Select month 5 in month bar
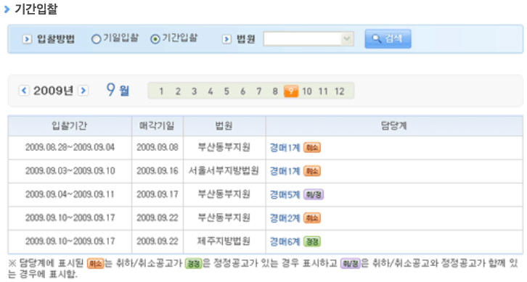 pyautogui.click(x=226, y=91)
